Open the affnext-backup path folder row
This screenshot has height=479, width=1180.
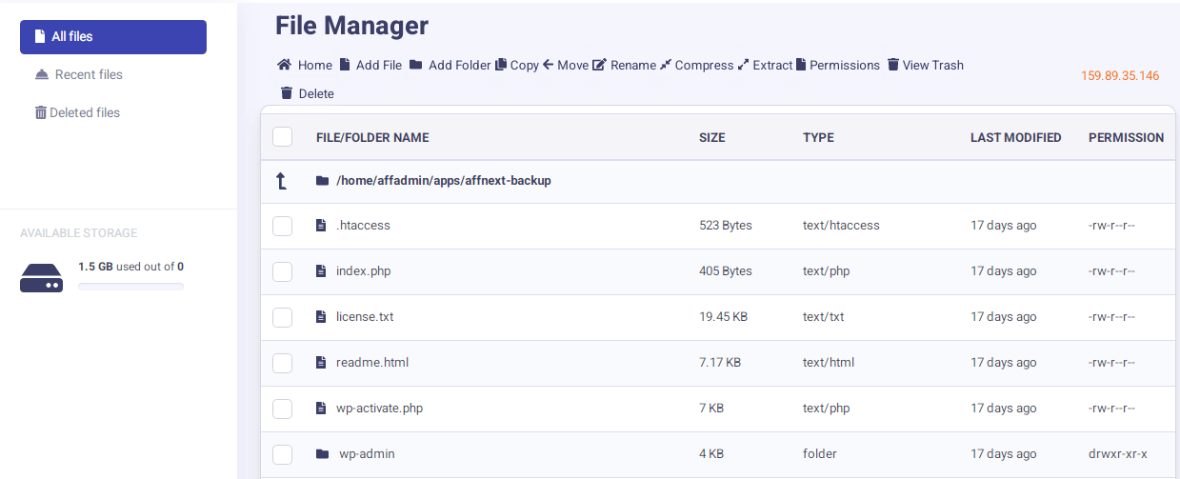(x=443, y=181)
